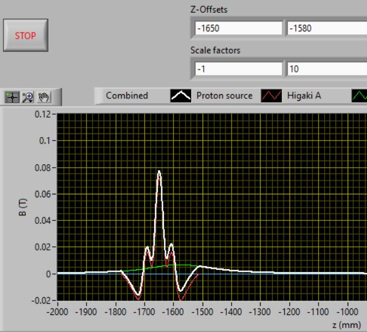Click the Proton source legend label

(224, 95)
